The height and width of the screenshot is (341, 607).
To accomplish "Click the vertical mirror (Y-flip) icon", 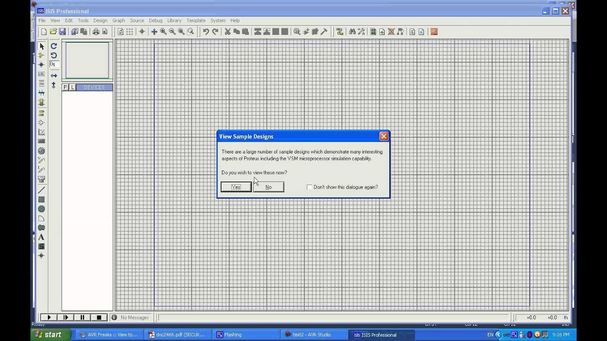I will [54, 85].
